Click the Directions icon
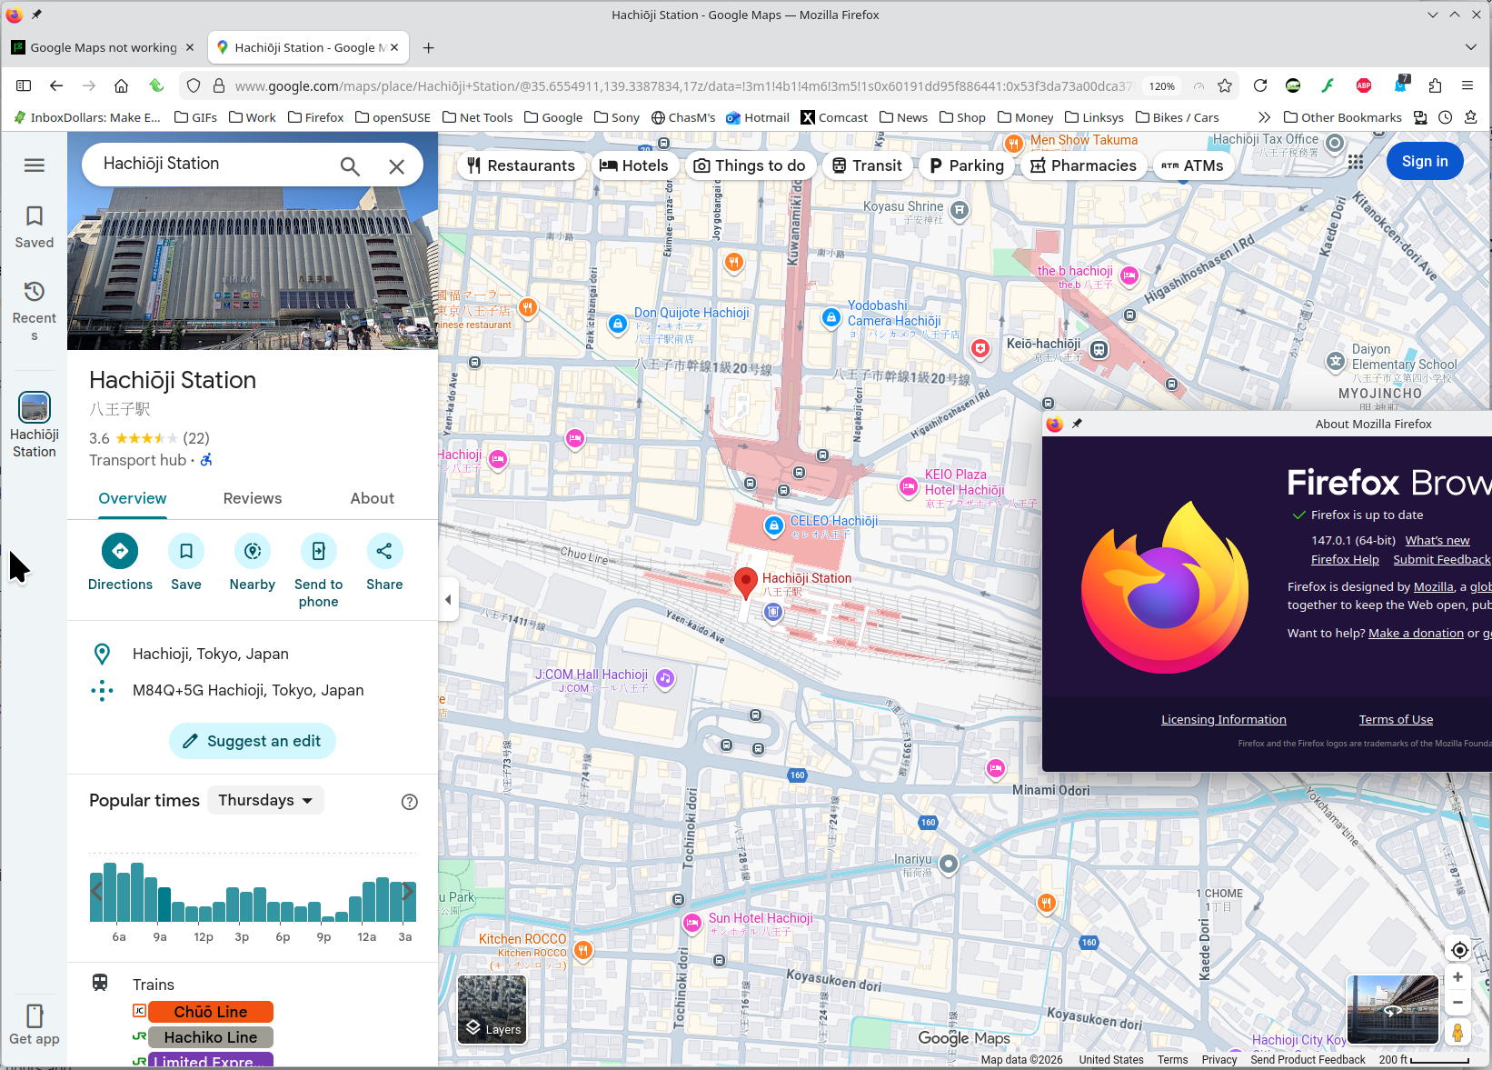Viewport: 1492px width, 1070px height. [120, 551]
